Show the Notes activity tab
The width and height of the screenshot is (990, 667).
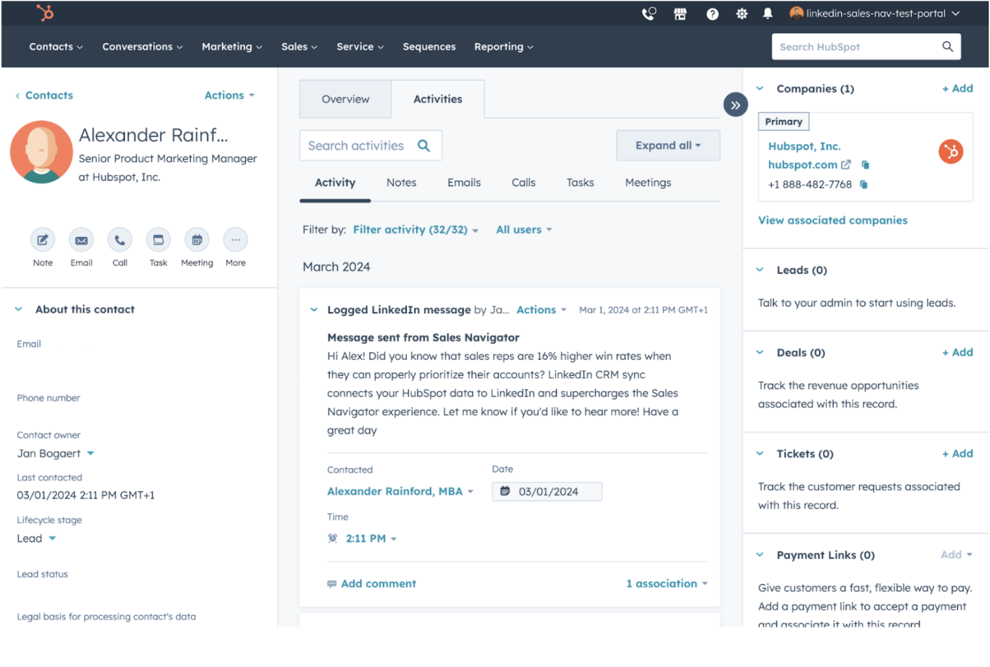click(401, 183)
